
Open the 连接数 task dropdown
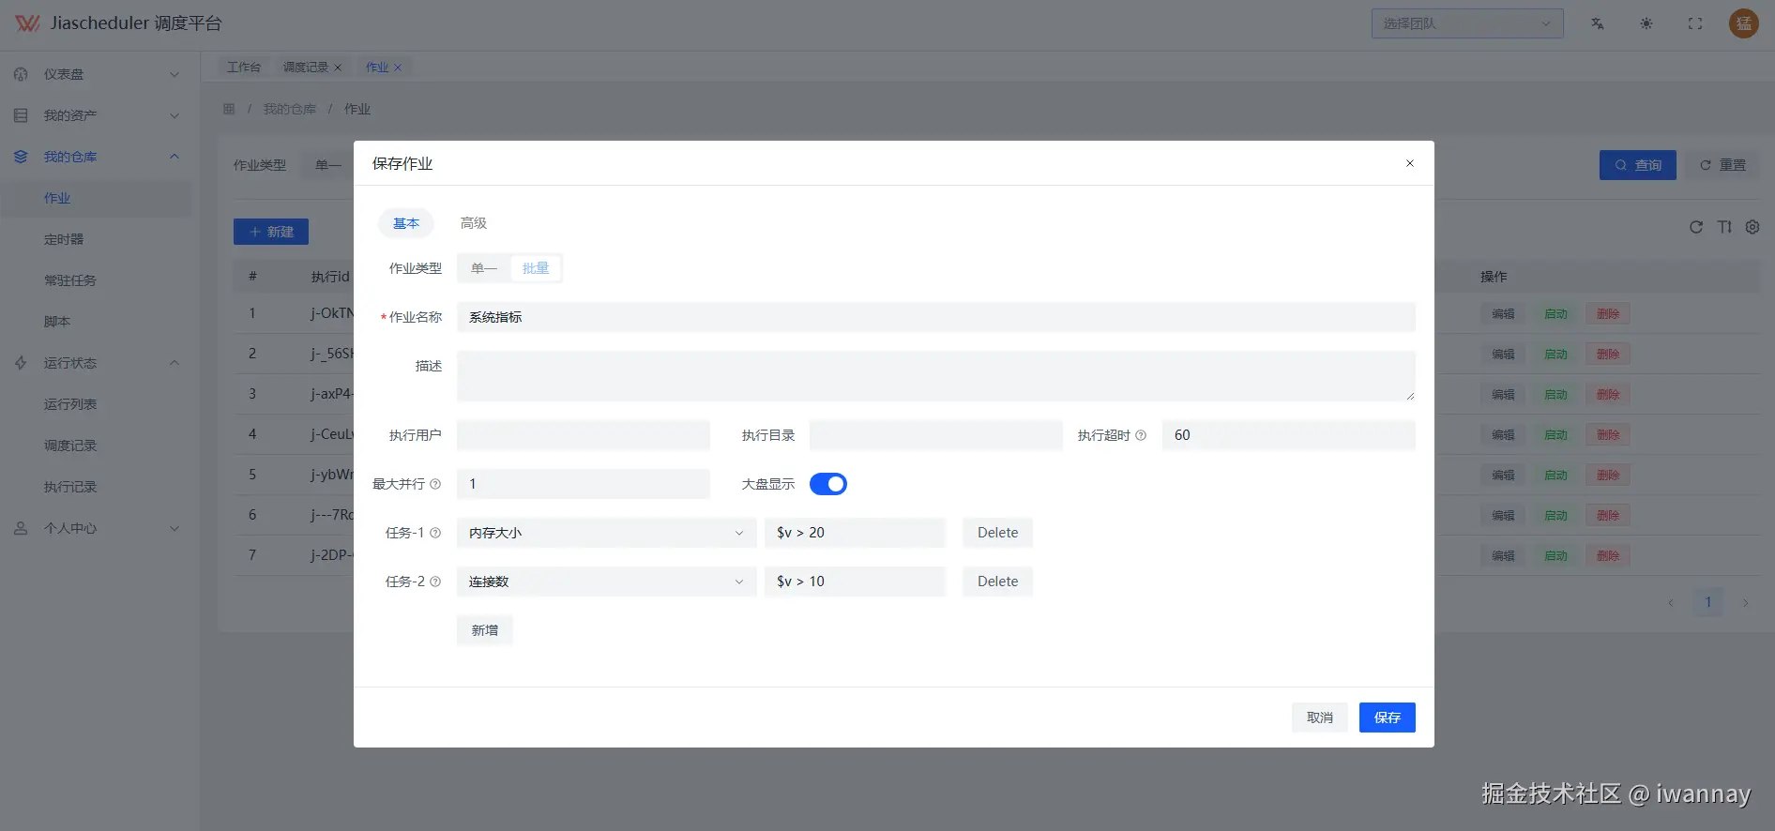tap(607, 582)
